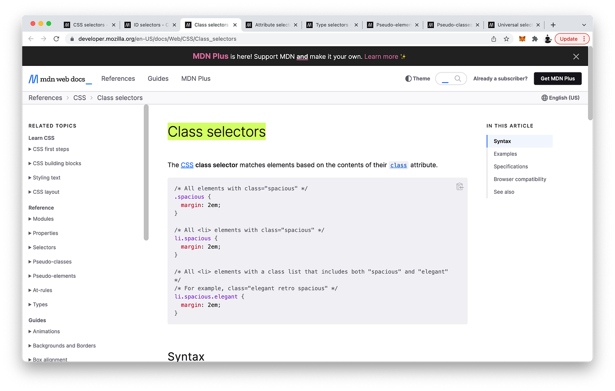Click the globe icon beside English (US)
This screenshot has height=391, width=615.
(543, 98)
